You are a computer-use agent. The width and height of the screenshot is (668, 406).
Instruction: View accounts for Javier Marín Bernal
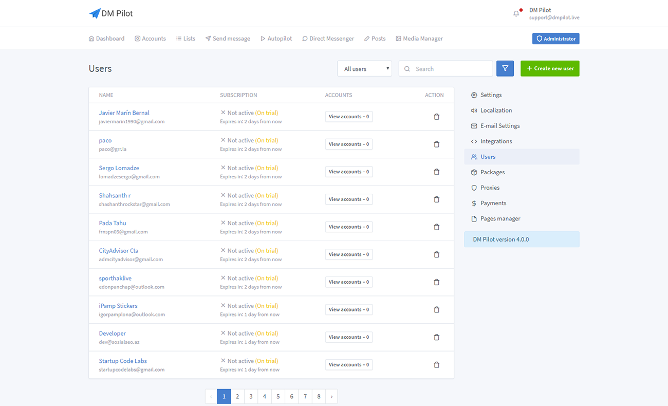tap(349, 117)
